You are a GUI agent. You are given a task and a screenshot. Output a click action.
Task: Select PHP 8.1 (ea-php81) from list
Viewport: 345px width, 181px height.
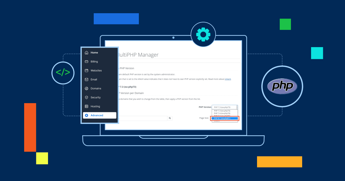pos(225,118)
